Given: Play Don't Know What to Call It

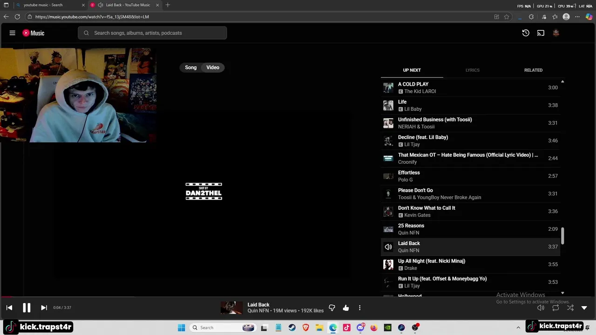Looking at the screenshot, I should pos(470,211).
